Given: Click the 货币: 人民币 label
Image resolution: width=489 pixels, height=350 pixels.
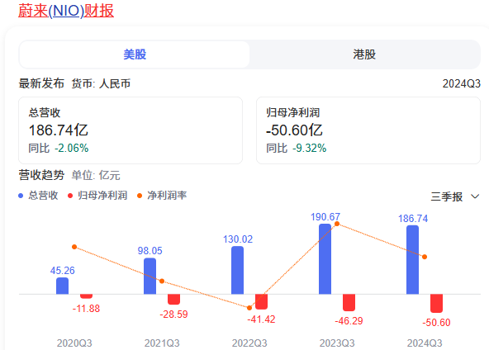Looking at the screenshot, I should [101, 83].
